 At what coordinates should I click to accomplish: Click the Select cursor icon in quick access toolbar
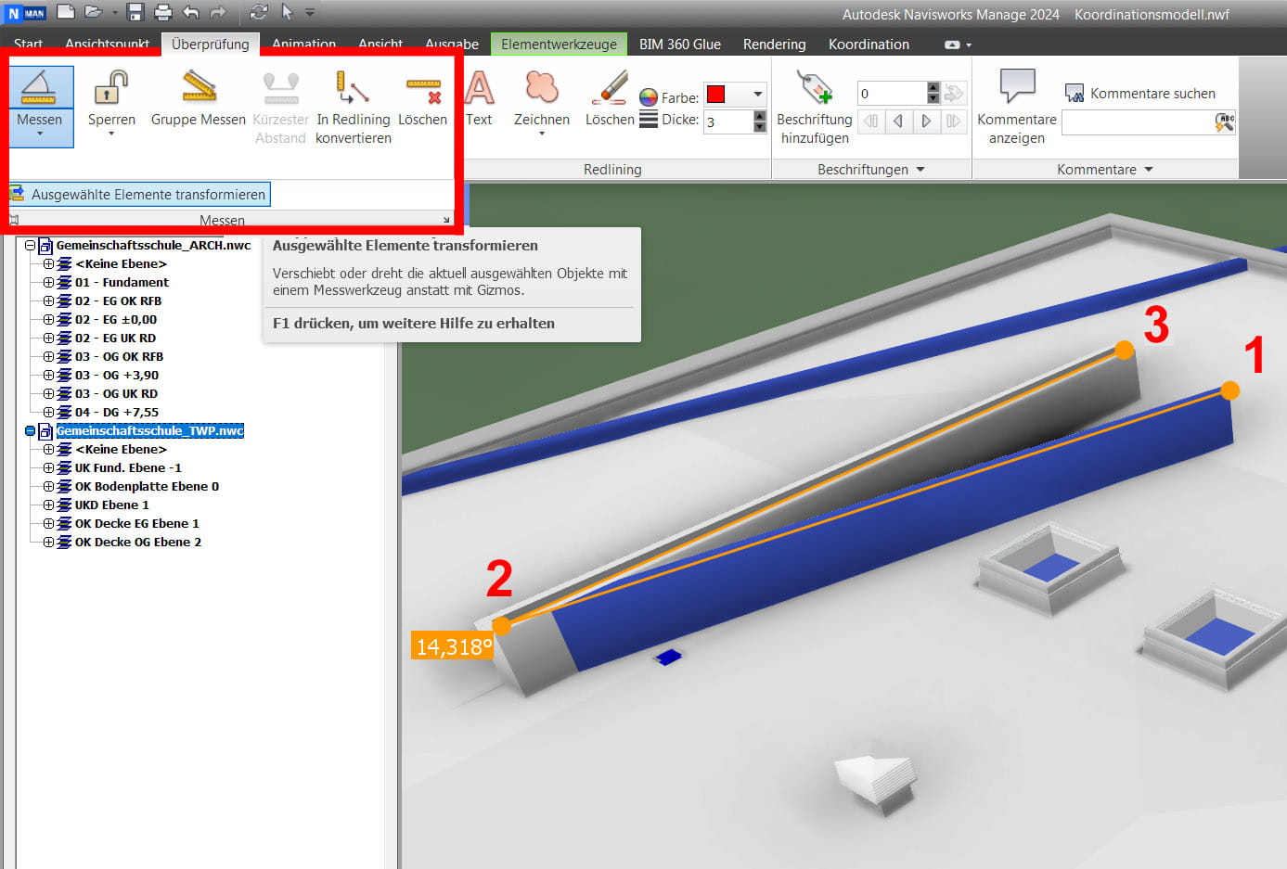[x=287, y=12]
